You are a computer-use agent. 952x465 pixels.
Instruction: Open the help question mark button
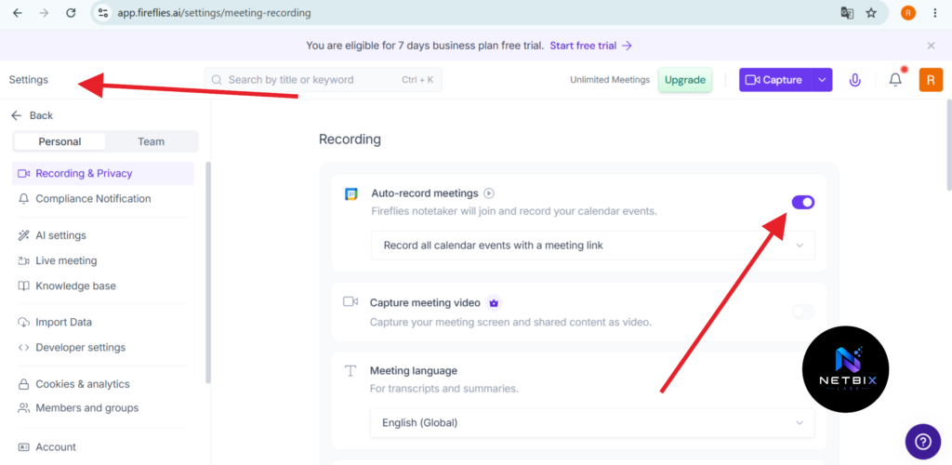click(923, 442)
